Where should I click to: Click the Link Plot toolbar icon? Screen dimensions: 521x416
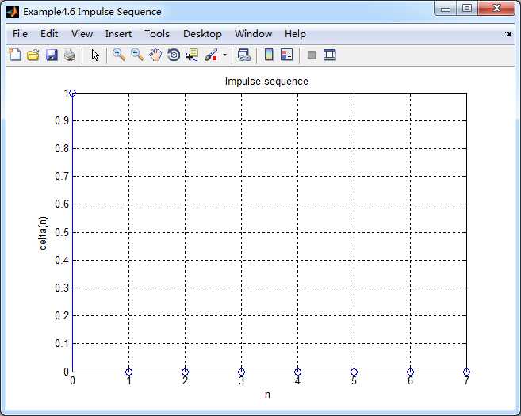coord(244,55)
